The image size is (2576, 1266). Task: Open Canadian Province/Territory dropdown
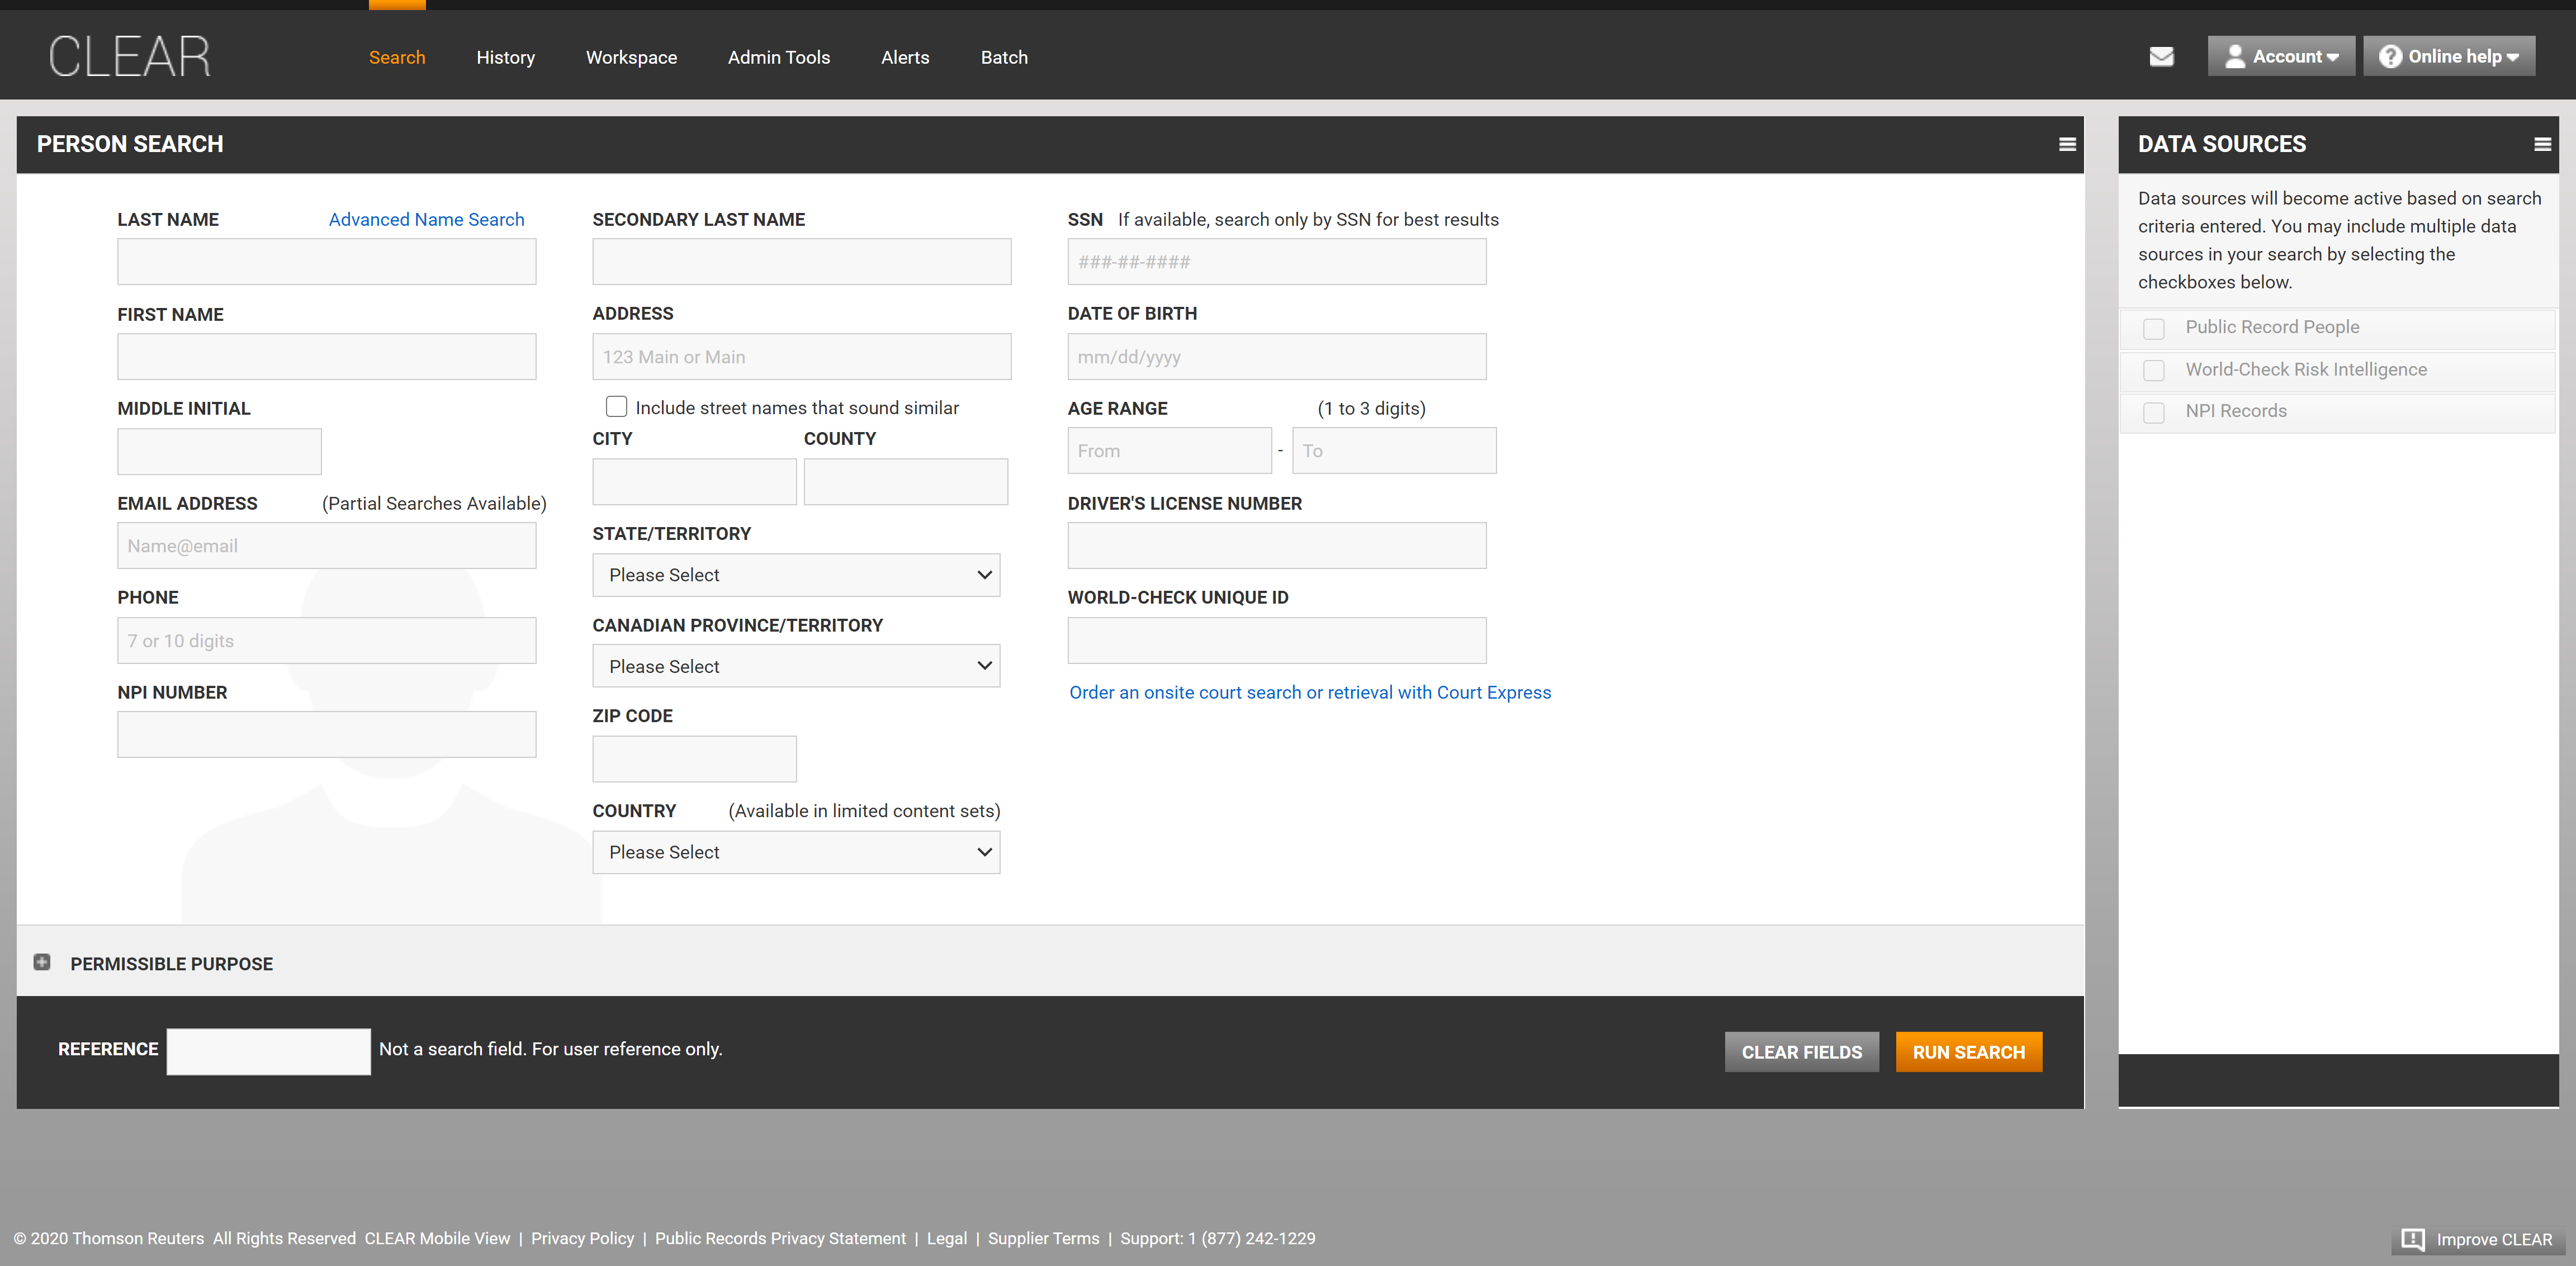[796, 666]
